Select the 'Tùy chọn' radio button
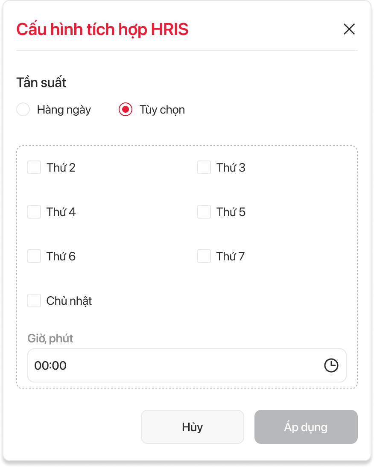Viewport: 374px width, 467px height. (126, 110)
